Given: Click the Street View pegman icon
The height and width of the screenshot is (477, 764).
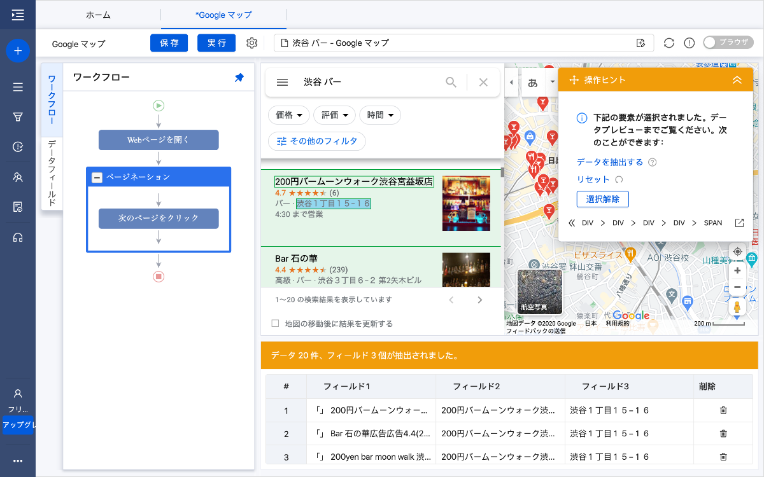Looking at the screenshot, I should (737, 308).
